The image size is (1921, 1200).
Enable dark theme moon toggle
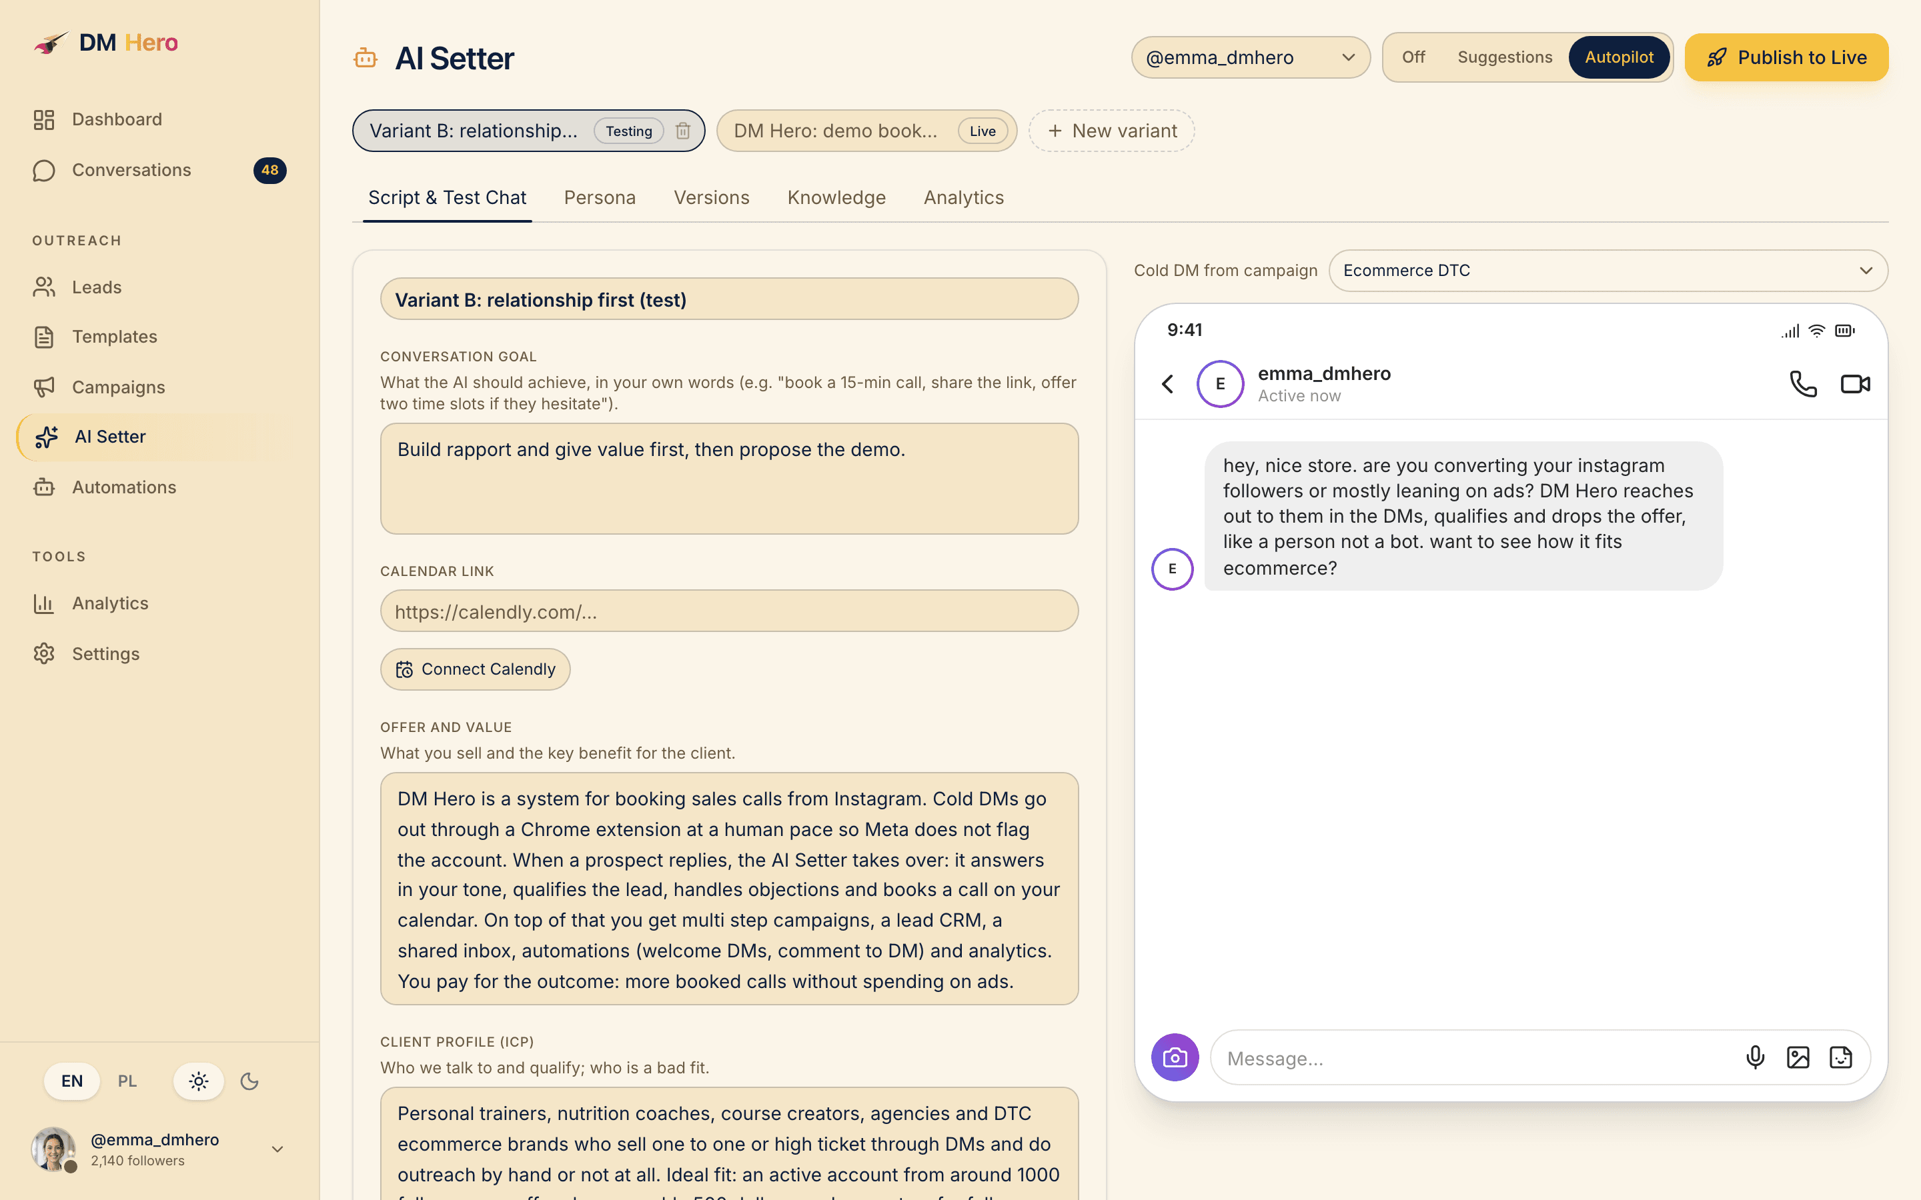[x=249, y=1082]
